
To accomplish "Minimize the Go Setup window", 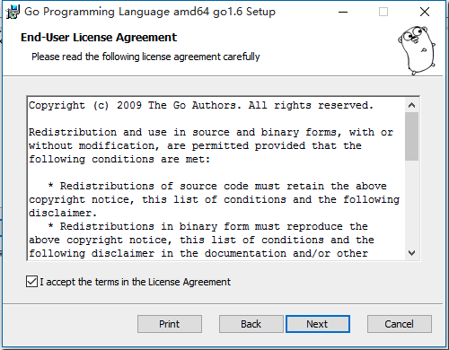I will [343, 13].
